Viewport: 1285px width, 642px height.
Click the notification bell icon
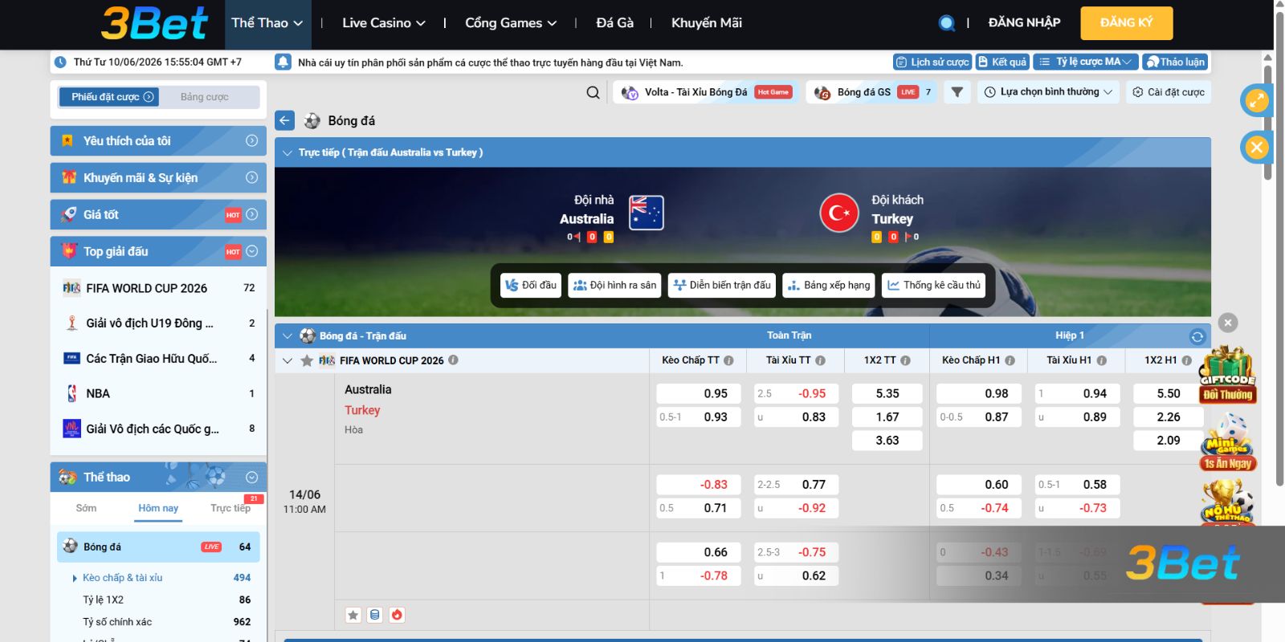(283, 62)
